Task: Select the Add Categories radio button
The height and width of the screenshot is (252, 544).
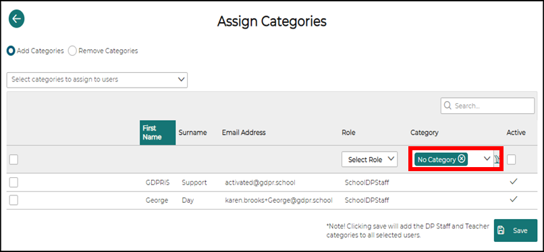Action: point(11,51)
